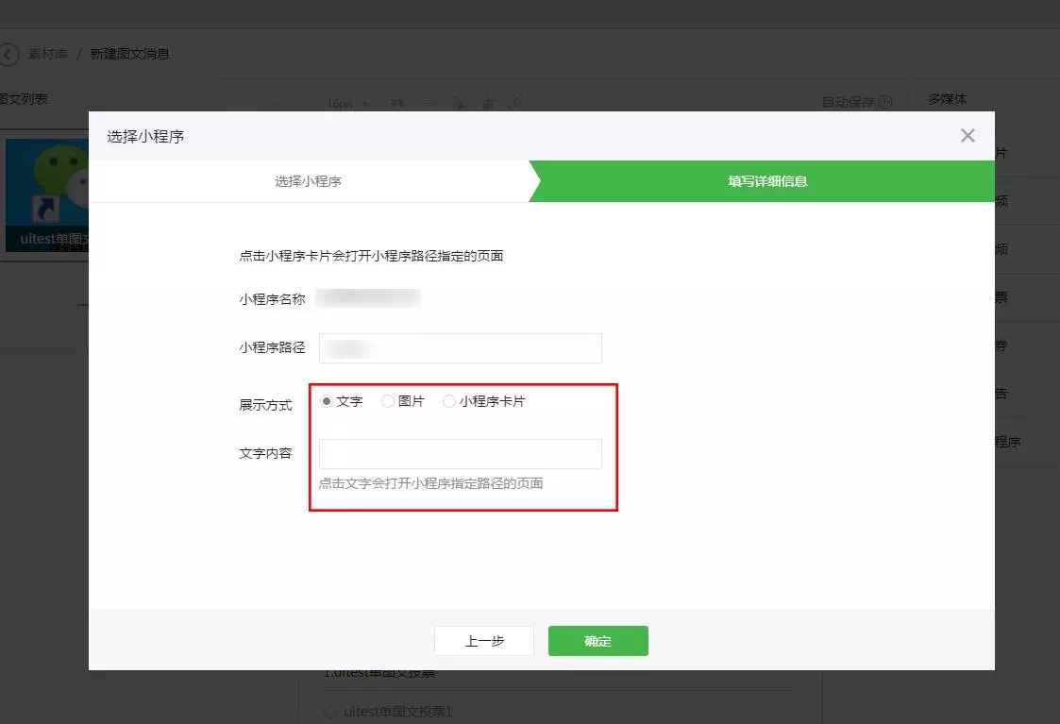Select the uitest单图文投票1 vote option
This screenshot has height=724, width=1060.
[329, 713]
